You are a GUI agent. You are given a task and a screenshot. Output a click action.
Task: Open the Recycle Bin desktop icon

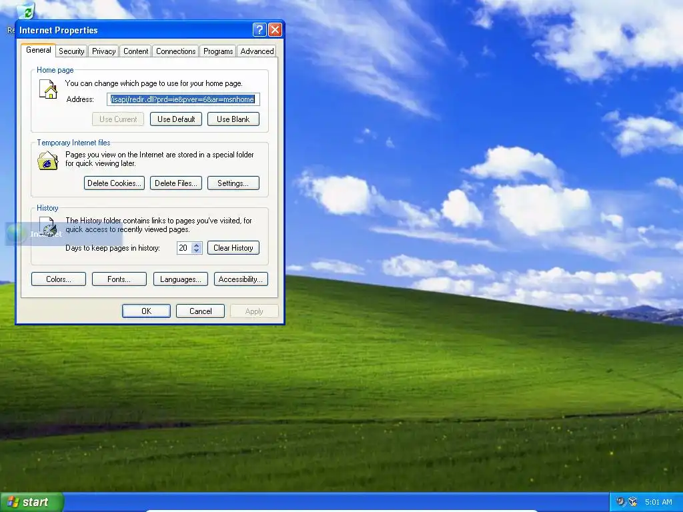(x=26, y=11)
